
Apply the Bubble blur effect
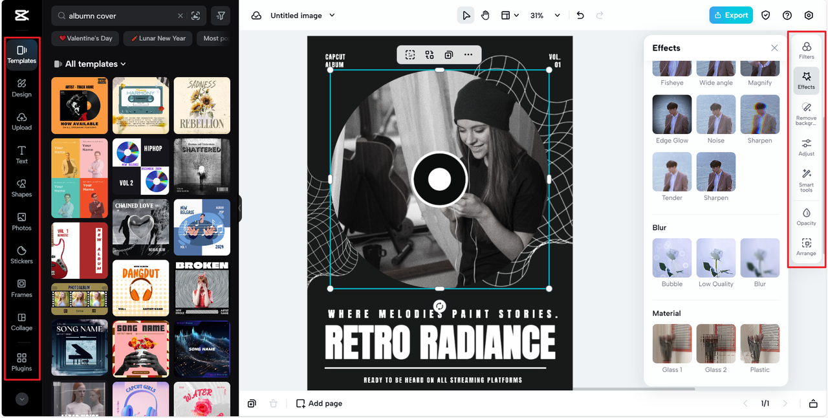pos(672,258)
